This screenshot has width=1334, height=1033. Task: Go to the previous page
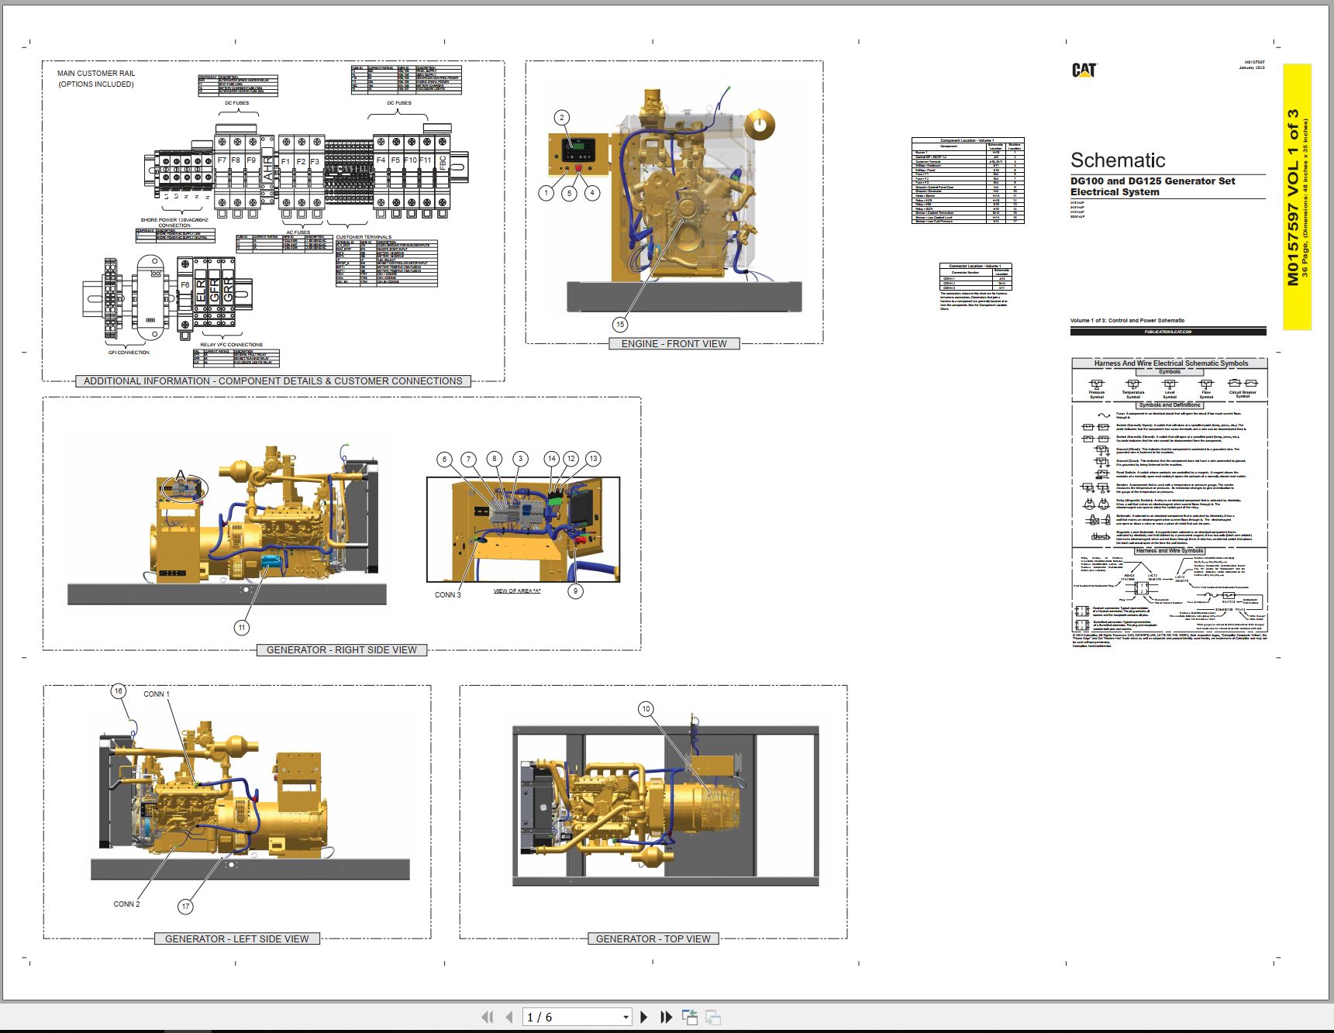[x=508, y=1017]
